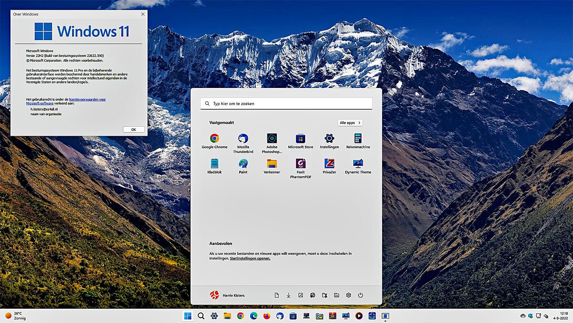Click network icon in system tray
Screen dimensions: 573x323
tap(538, 316)
